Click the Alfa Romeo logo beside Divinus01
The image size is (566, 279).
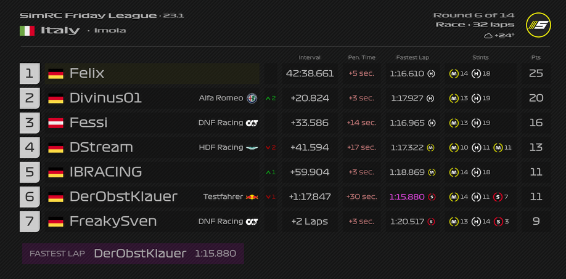[252, 98]
